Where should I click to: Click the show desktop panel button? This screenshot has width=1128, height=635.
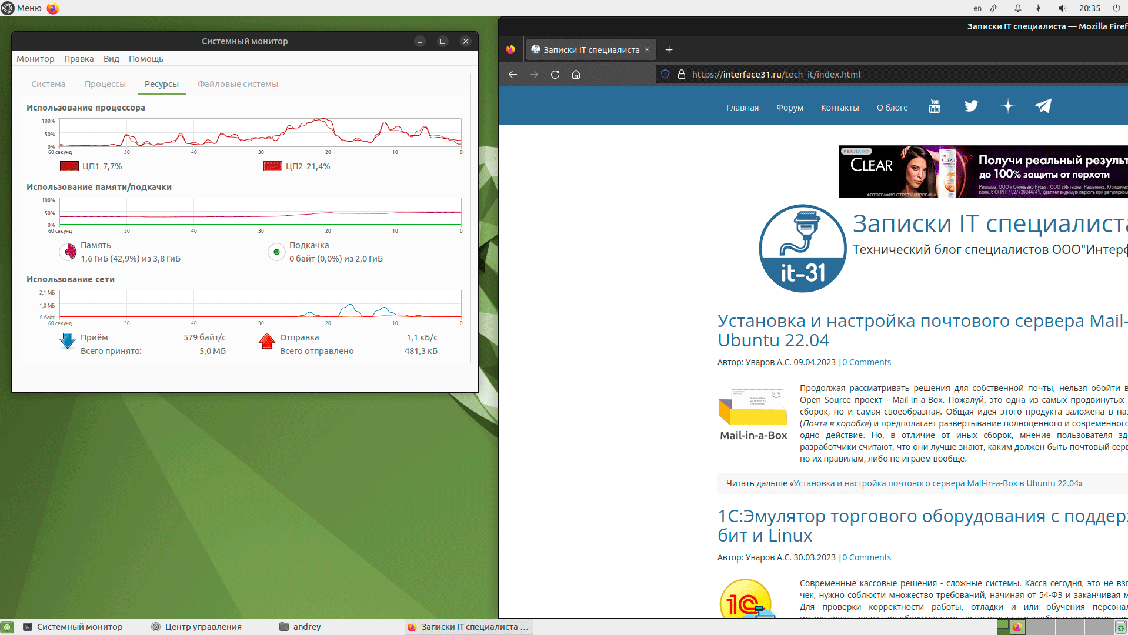click(7, 627)
